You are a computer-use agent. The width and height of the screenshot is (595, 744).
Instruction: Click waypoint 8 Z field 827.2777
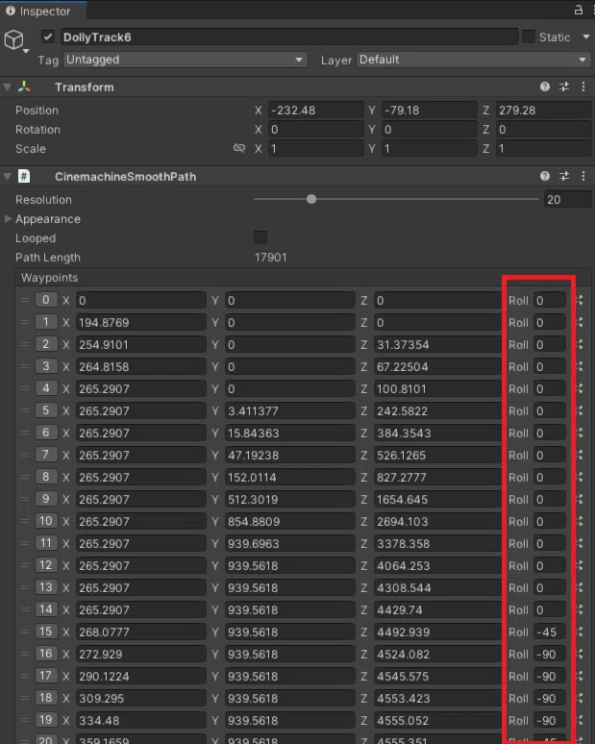pyautogui.click(x=437, y=478)
